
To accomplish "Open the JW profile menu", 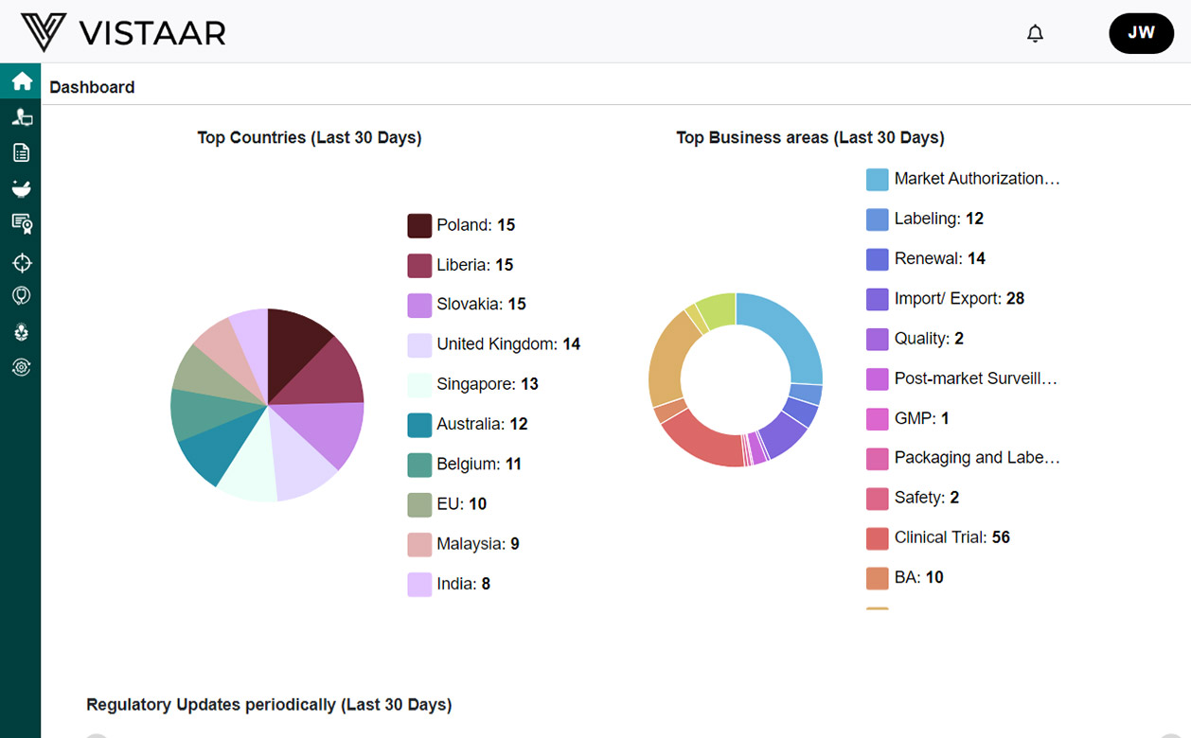I will click(1141, 32).
